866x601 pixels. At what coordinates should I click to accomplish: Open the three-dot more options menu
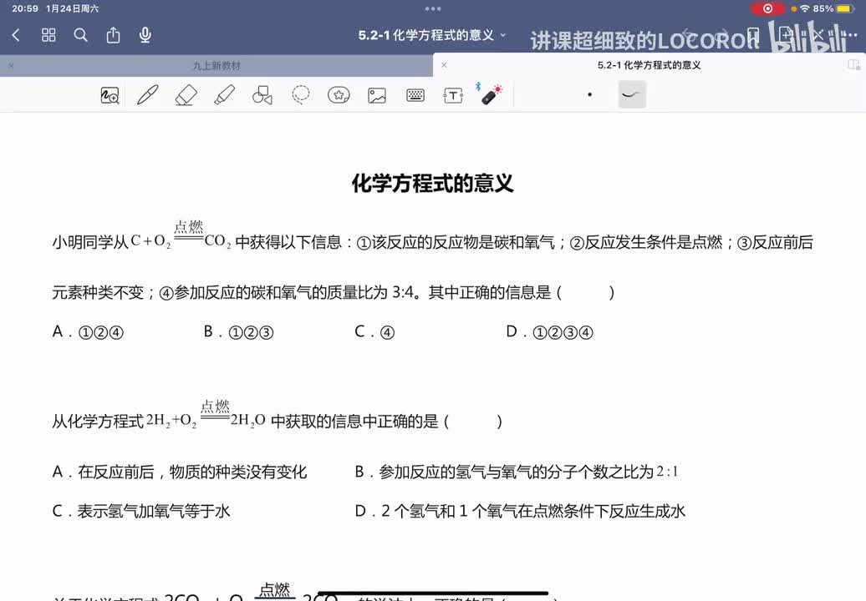(849, 35)
